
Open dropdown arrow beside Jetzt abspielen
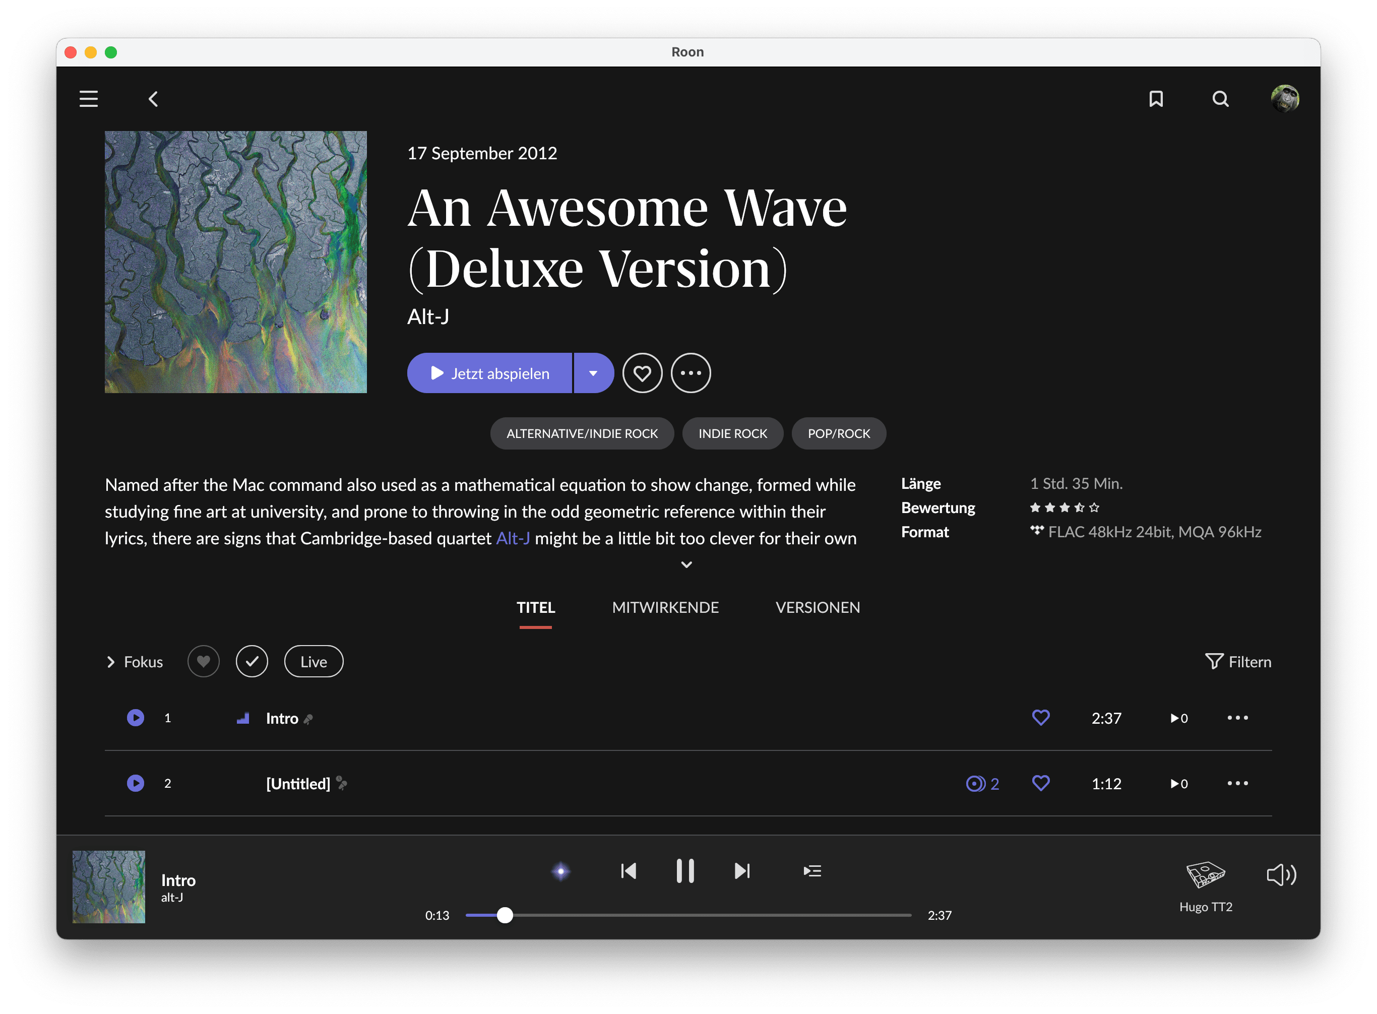(593, 373)
